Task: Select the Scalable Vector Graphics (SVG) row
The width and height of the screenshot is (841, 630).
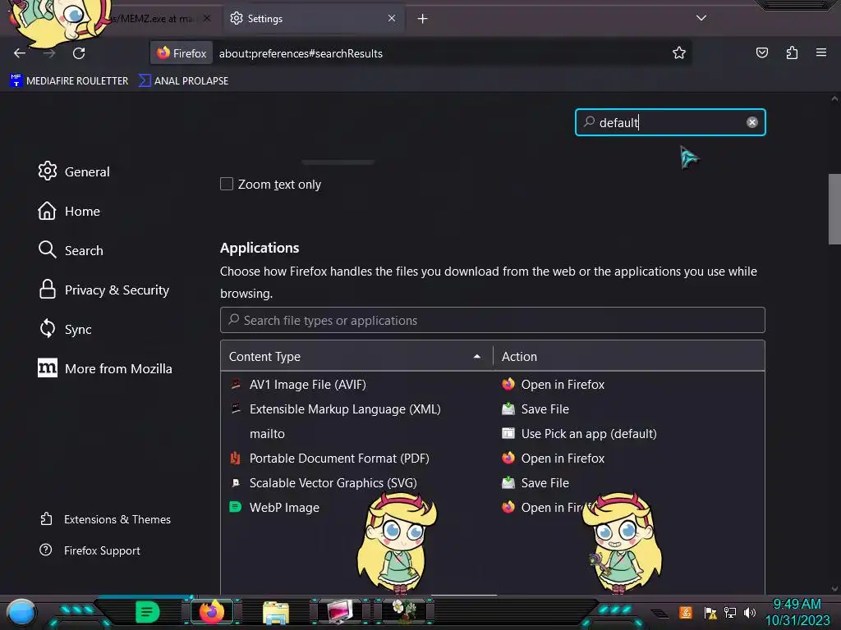Action: (493, 482)
